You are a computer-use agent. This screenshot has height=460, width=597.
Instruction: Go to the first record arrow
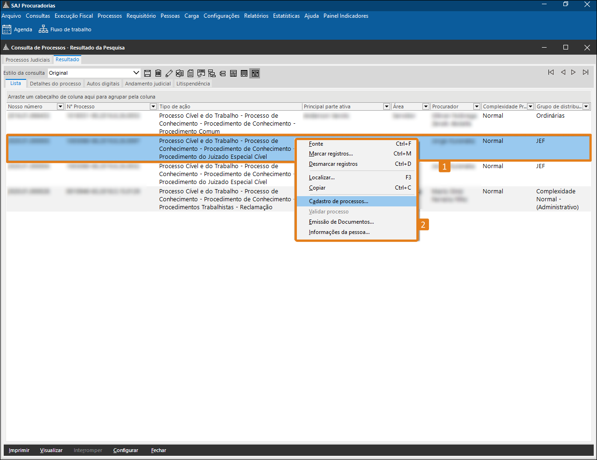tap(551, 72)
